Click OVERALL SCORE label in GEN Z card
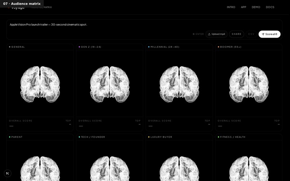 tap(90, 121)
